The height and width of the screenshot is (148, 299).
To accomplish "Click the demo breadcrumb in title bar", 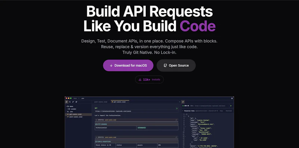I will click(75, 98).
